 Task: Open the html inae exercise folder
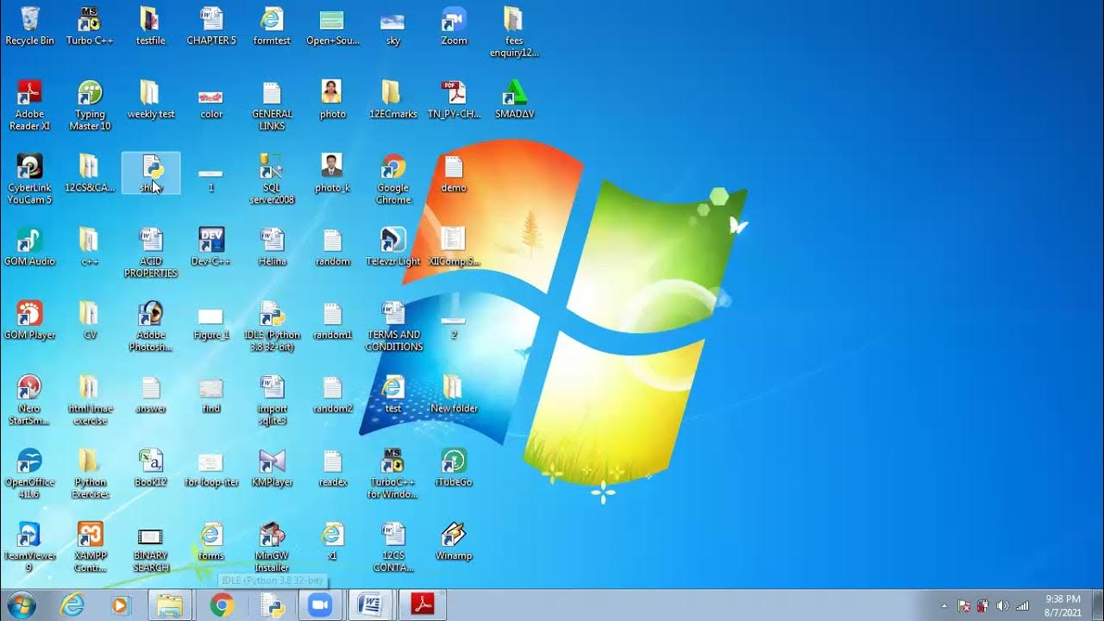(90, 400)
